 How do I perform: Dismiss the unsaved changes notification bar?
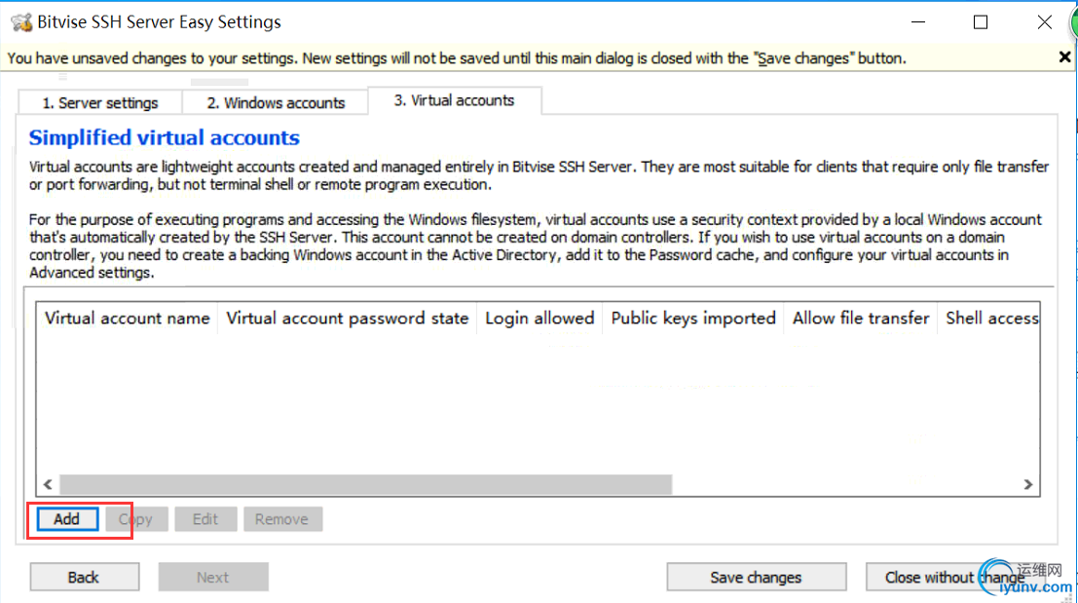coord(1064,57)
